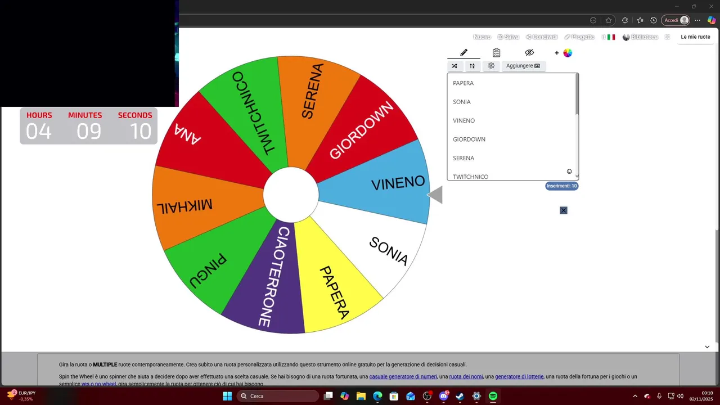Open the pencil edit entries tab

point(463,52)
